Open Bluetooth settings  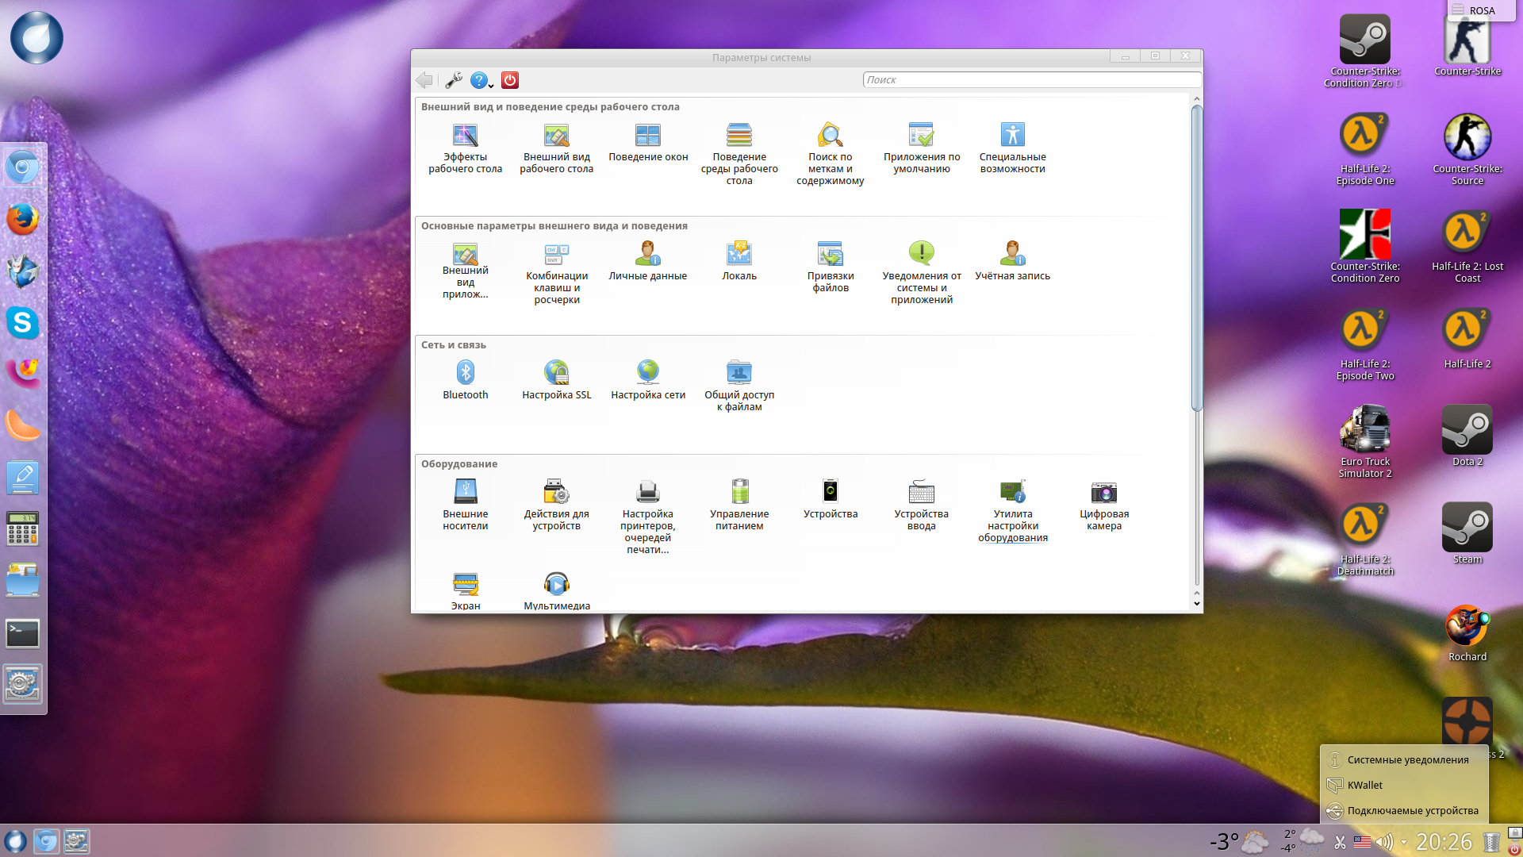point(465,373)
